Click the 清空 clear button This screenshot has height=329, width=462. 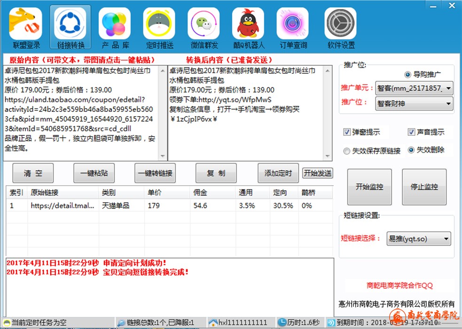click(33, 173)
